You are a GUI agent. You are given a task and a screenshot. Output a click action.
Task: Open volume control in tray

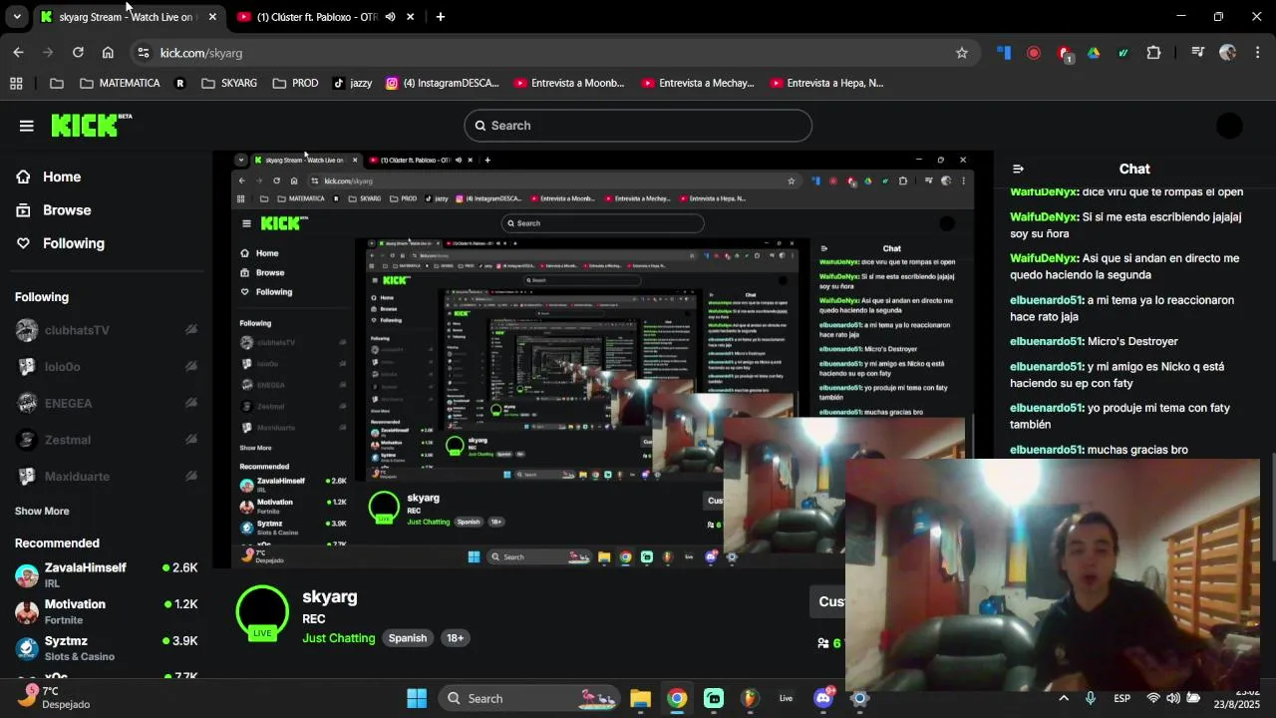(x=1173, y=698)
